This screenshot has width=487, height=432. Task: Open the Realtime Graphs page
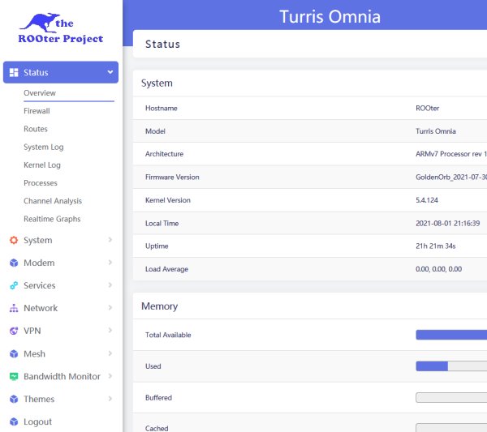(x=52, y=219)
